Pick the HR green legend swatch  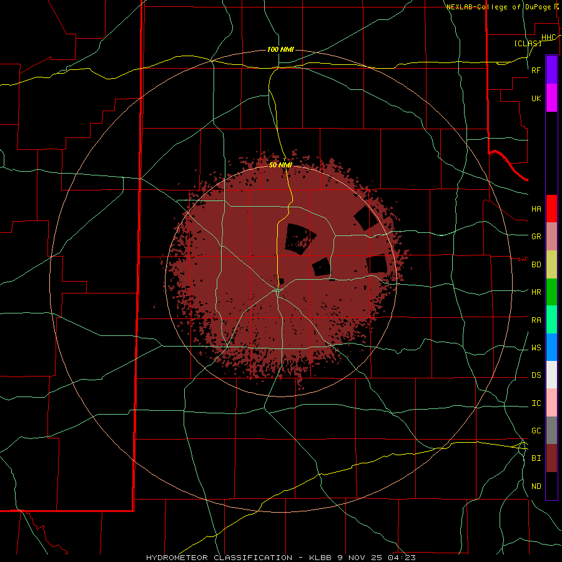(551, 292)
